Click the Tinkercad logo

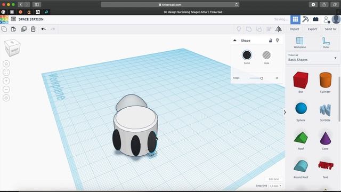(x=4, y=19)
